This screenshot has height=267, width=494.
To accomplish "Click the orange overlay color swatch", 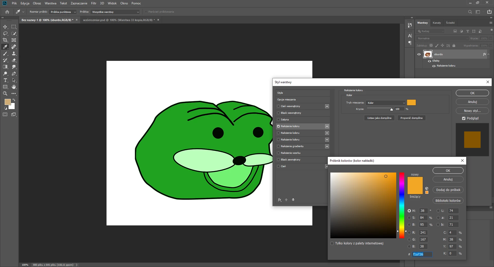I will [x=411, y=103].
